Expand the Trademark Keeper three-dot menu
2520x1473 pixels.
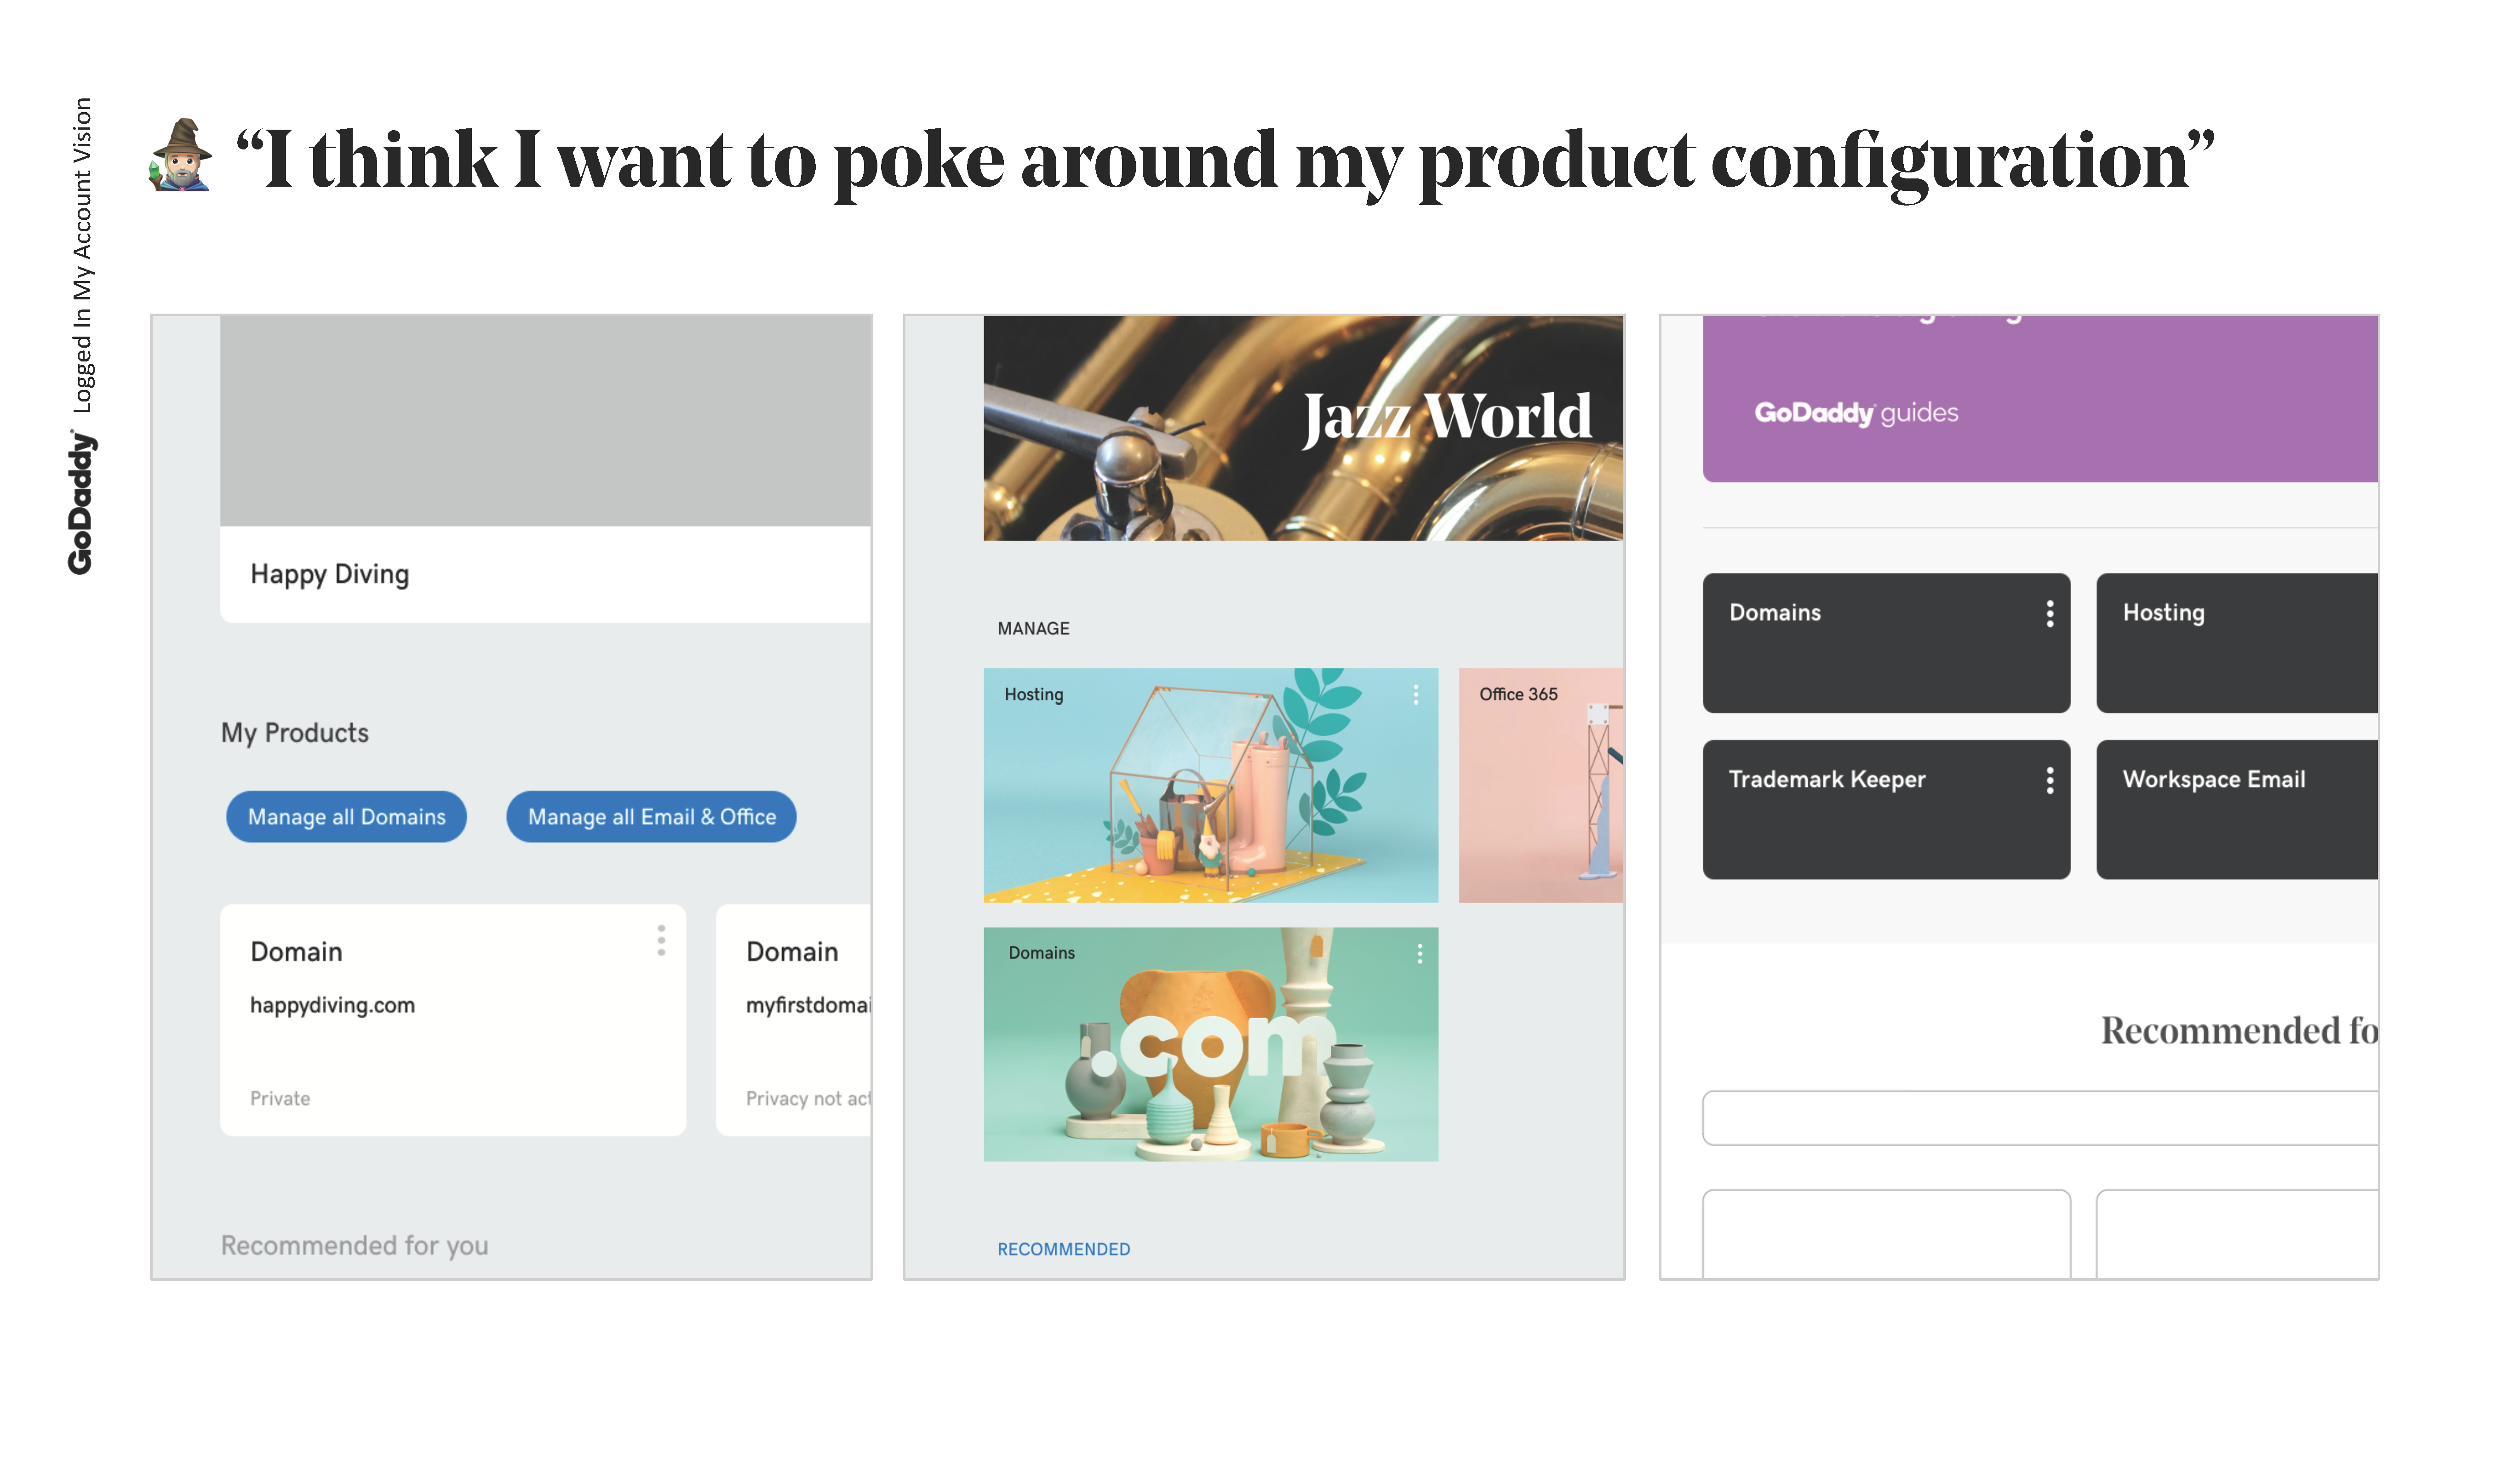point(2049,780)
